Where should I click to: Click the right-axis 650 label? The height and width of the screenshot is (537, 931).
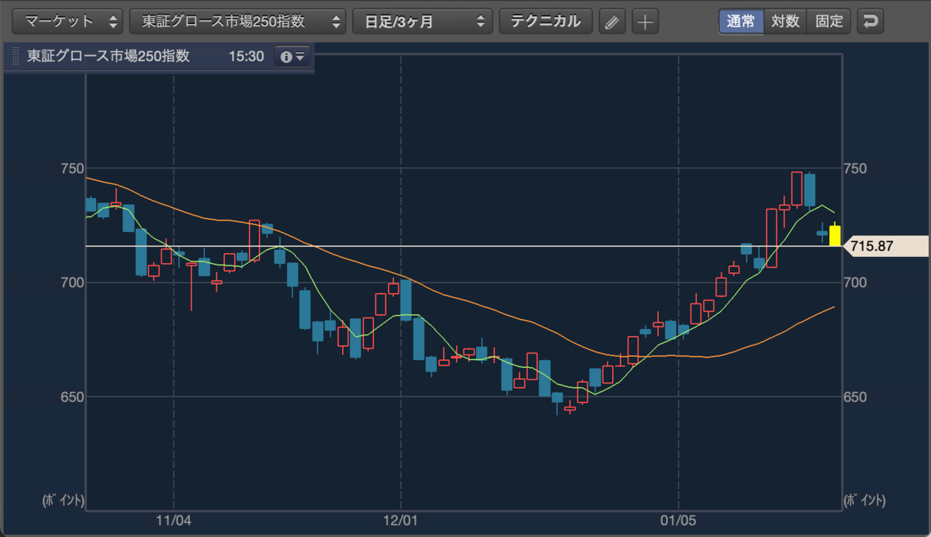tap(856, 397)
